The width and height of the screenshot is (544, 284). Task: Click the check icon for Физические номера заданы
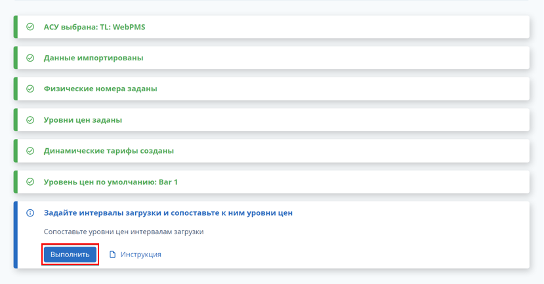(30, 89)
